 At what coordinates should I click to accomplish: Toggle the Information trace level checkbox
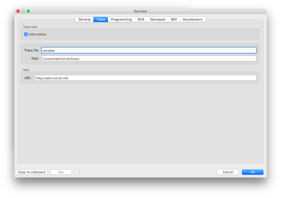(26, 34)
